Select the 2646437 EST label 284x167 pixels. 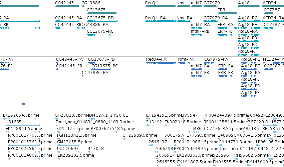click(158, 142)
